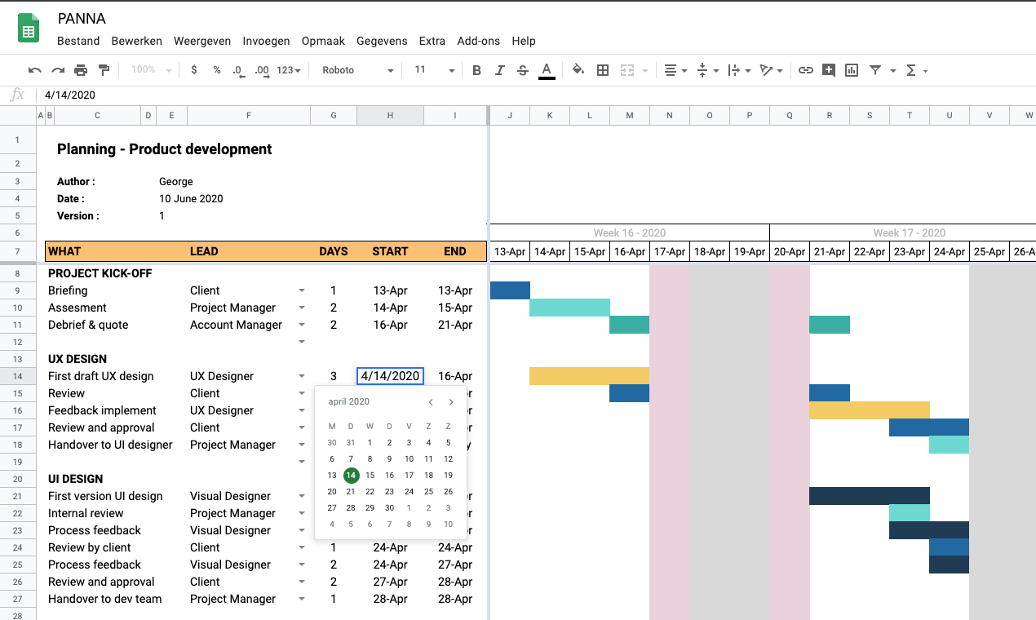Open horizontal align options
The width and height of the screenshot is (1036, 620).
pos(675,70)
